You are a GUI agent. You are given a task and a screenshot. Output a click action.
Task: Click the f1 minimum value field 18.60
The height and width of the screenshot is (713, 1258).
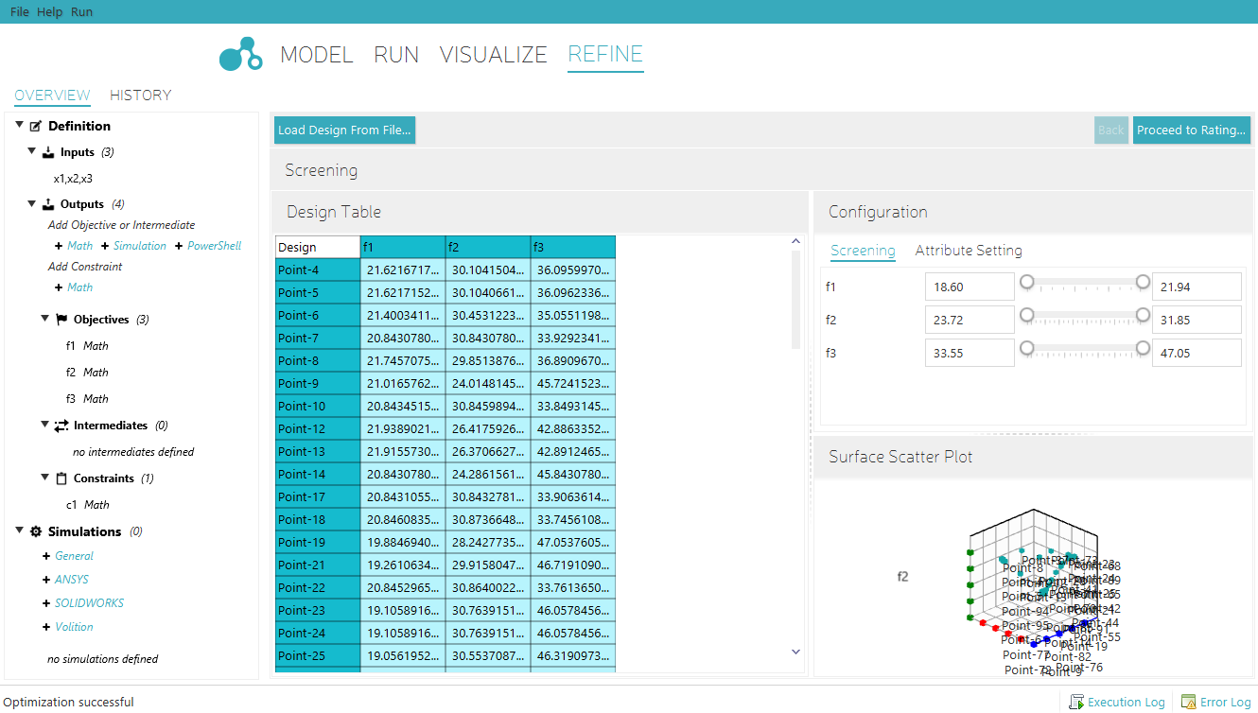970,287
